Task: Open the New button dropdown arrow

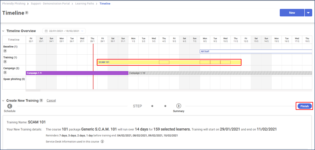Action: pyautogui.click(x=309, y=13)
